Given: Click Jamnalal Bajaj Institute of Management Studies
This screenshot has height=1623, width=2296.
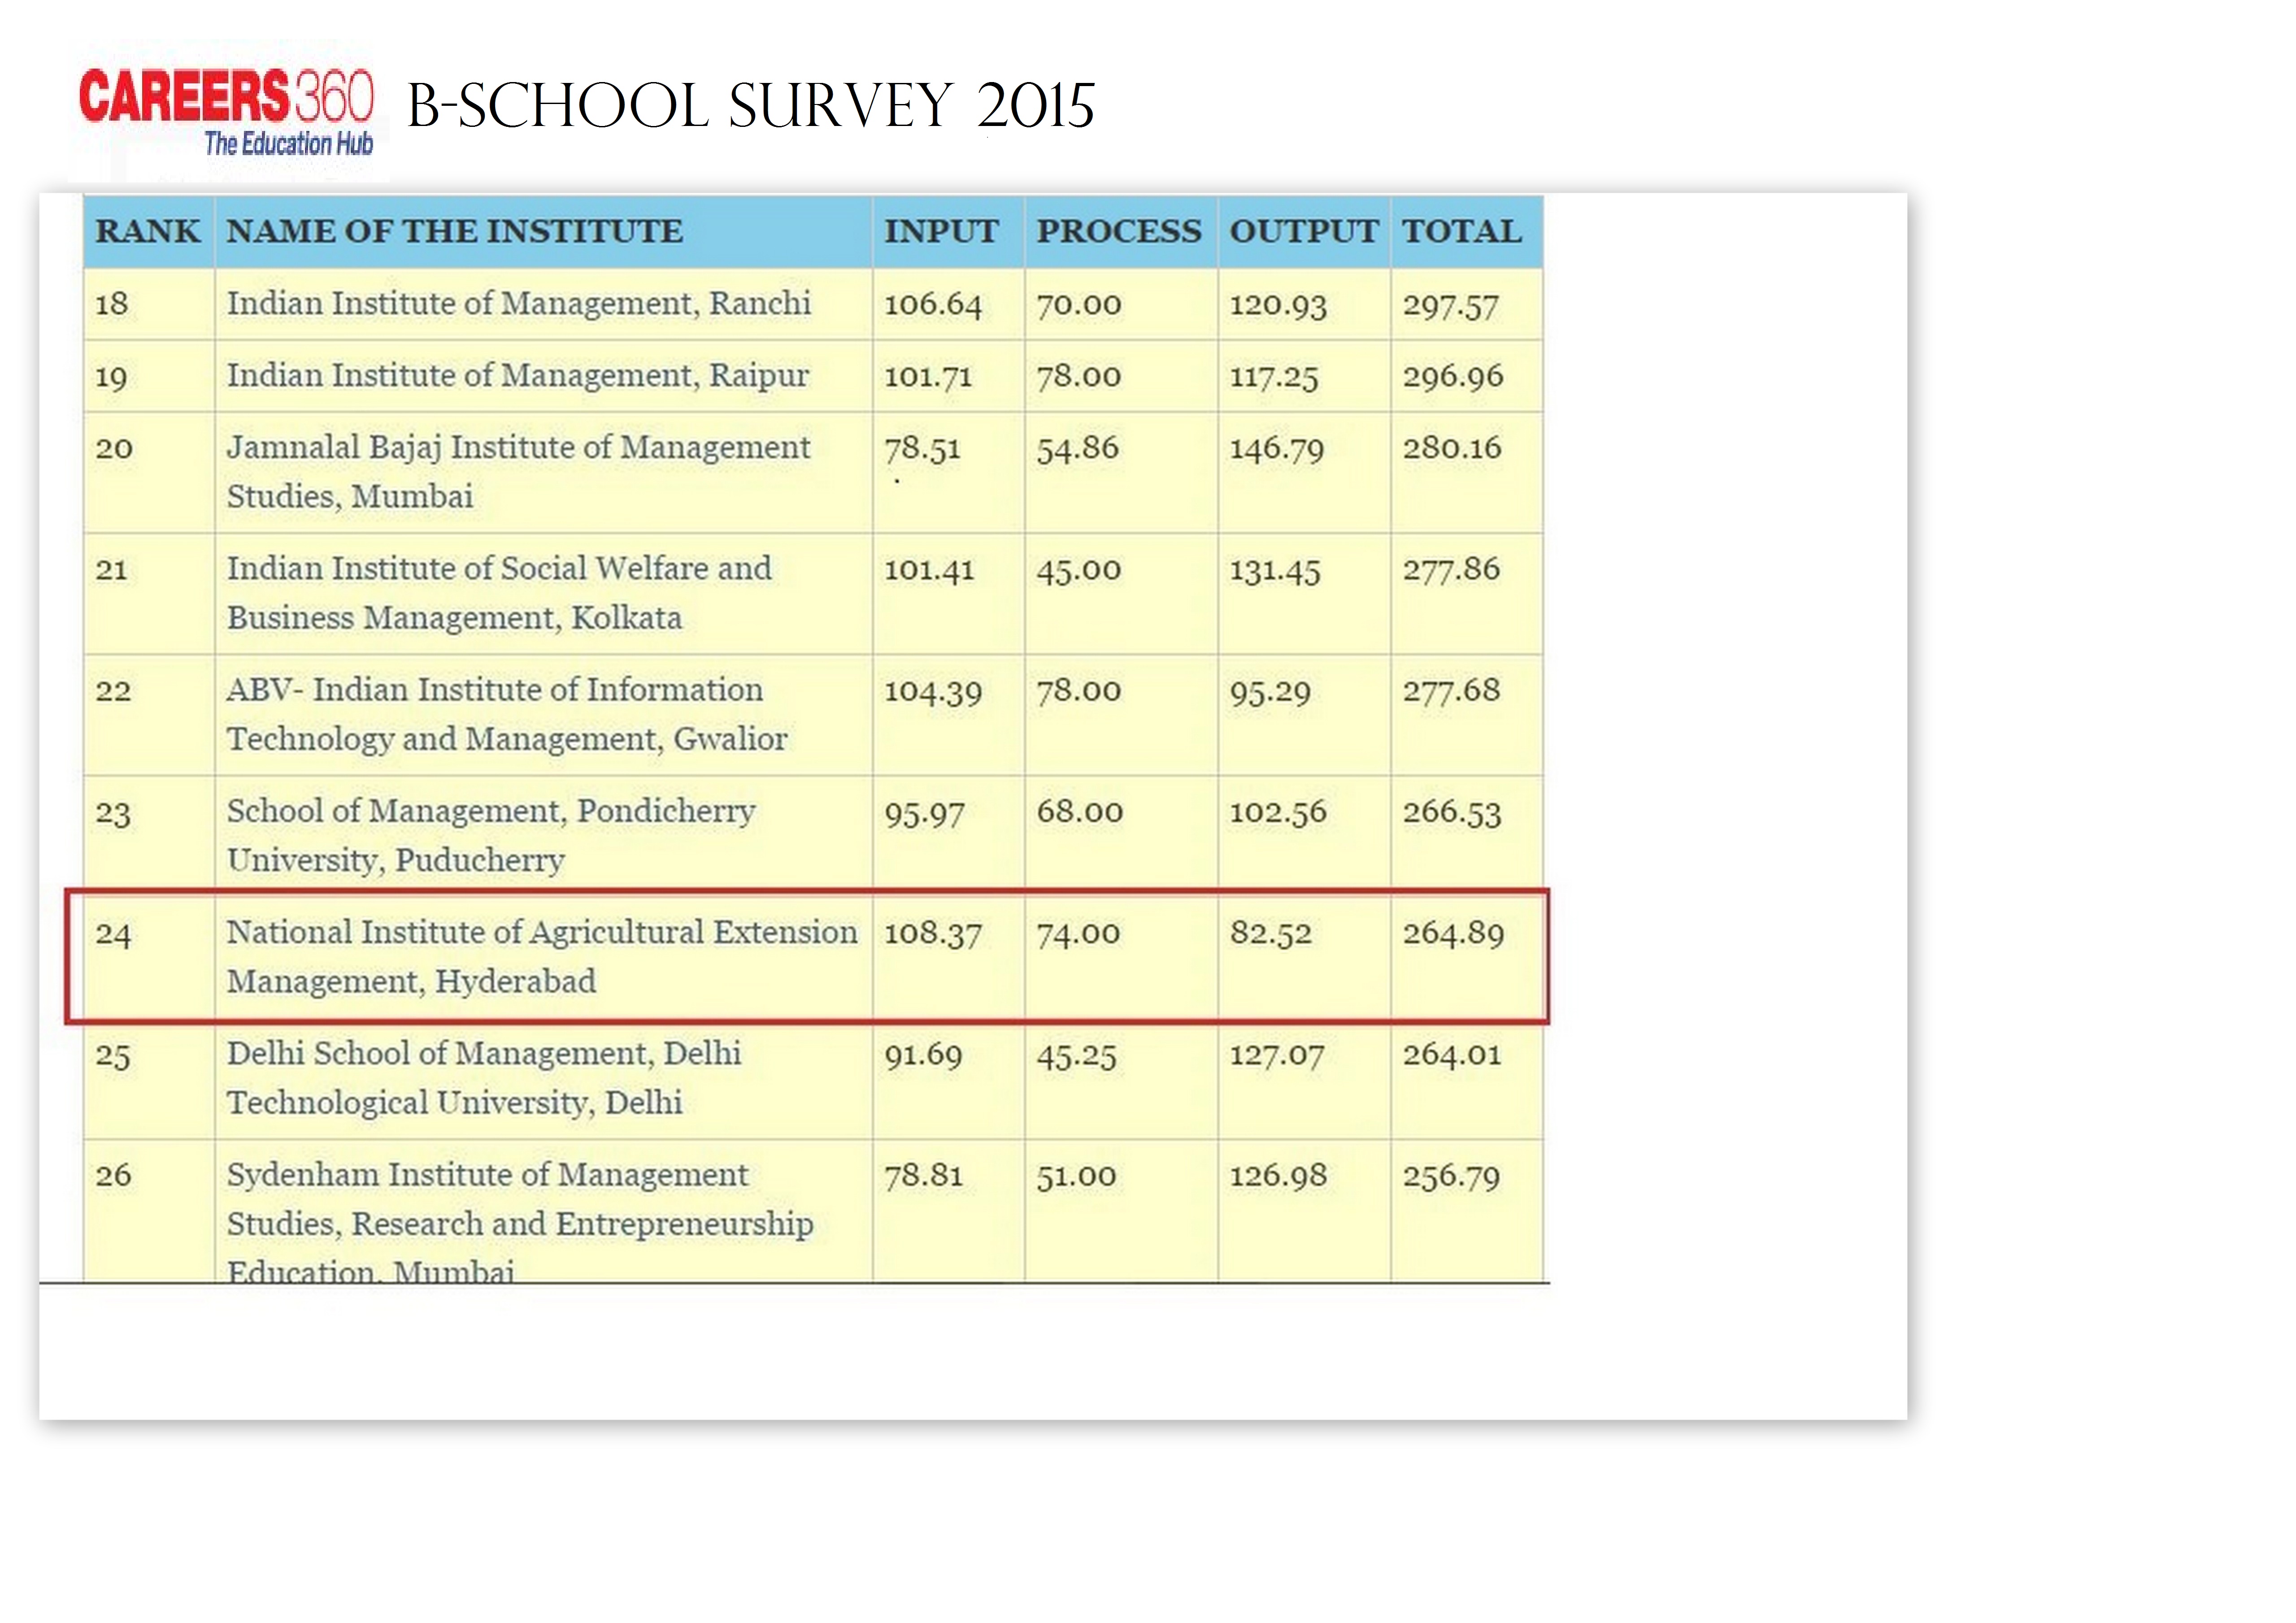Looking at the screenshot, I should tap(518, 472).
